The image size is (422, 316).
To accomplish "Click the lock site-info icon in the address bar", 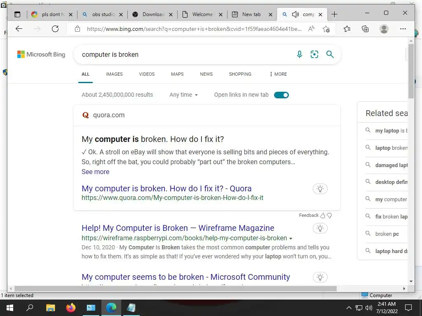I will [77, 29].
